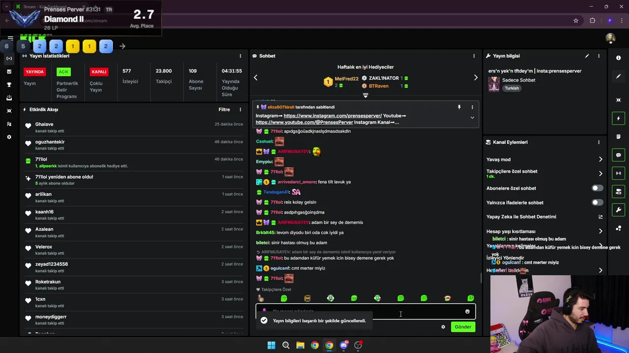The width and height of the screenshot is (629, 353).
Task: Unpin the pinned chat message
Action: click(459, 107)
